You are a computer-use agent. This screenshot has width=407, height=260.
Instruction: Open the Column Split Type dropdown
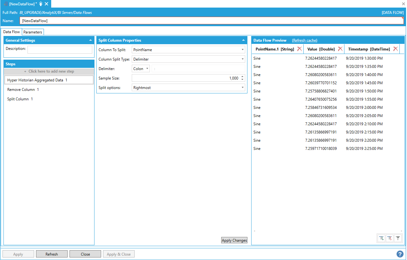(242, 59)
